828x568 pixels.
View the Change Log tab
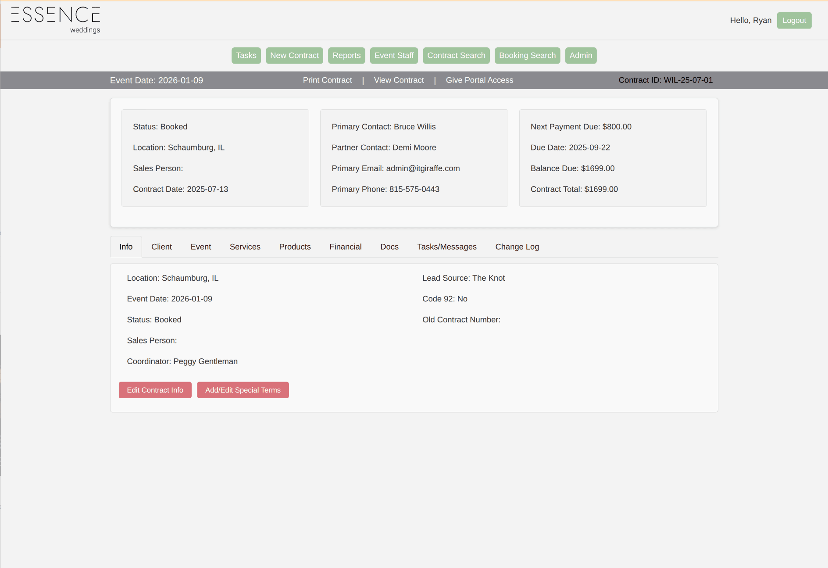(517, 246)
